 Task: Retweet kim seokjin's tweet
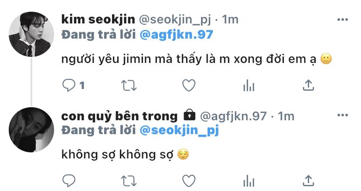[x=129, y=86]
